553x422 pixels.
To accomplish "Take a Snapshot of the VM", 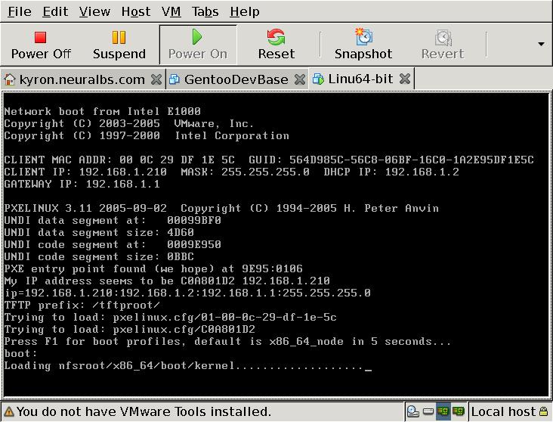I will (363, 45).
